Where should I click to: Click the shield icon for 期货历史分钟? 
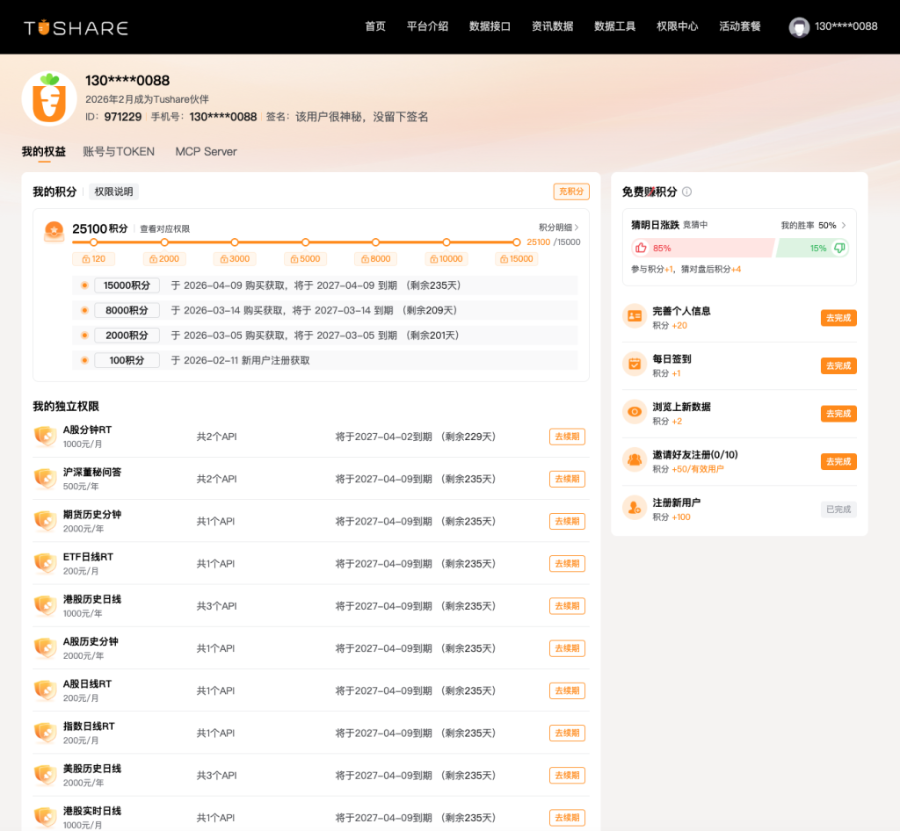click(46, 521)
